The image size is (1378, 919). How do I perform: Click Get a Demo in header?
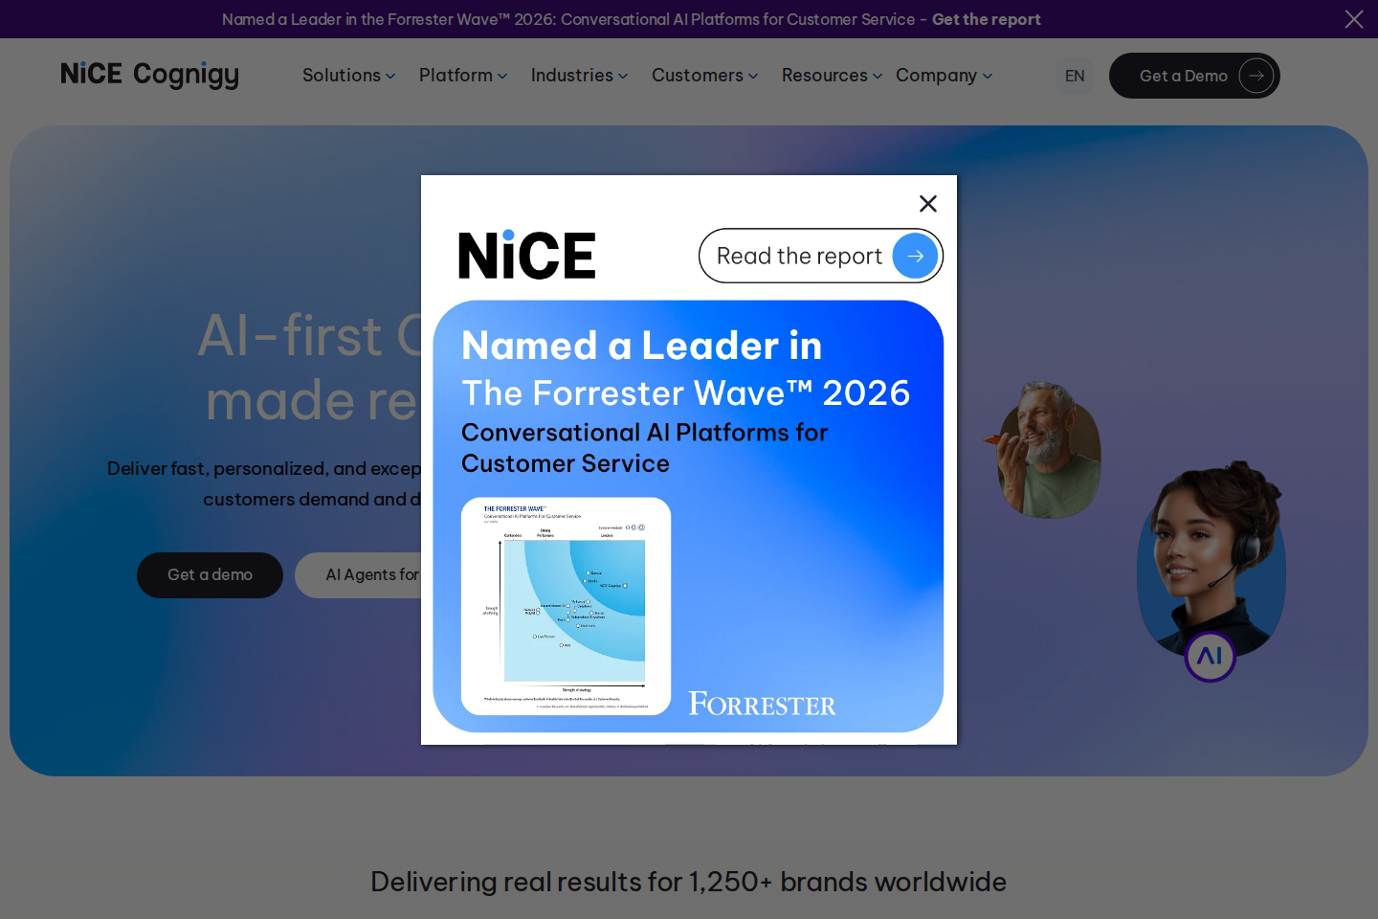(1194, 76)
